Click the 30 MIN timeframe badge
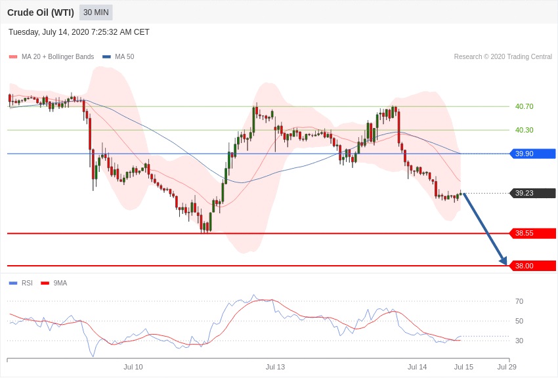This screenshot has height=378, width=558. [96, 12]
